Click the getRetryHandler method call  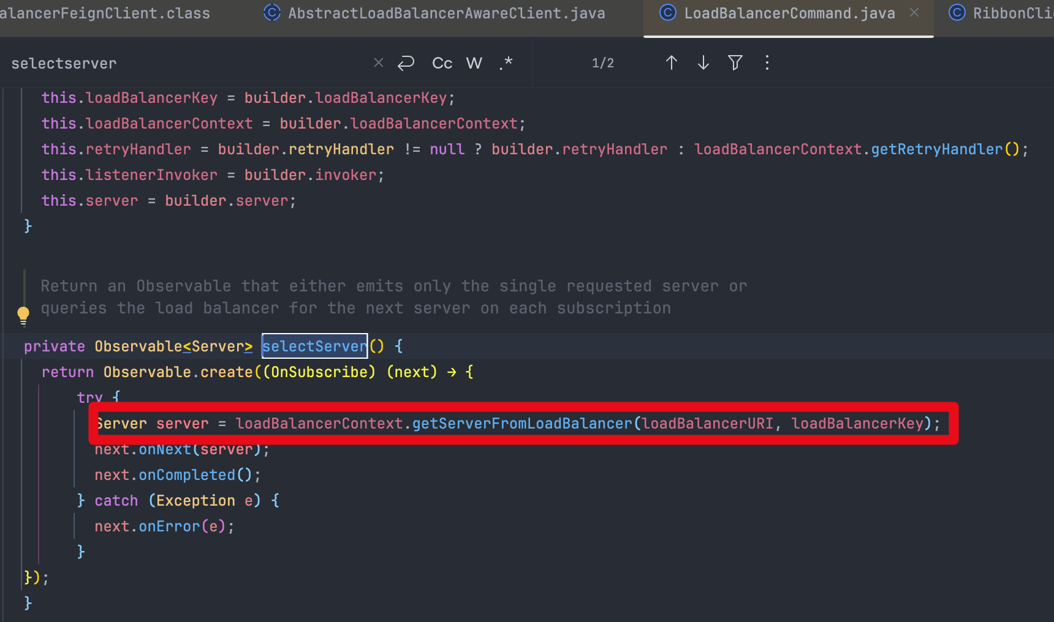point(937,149)
